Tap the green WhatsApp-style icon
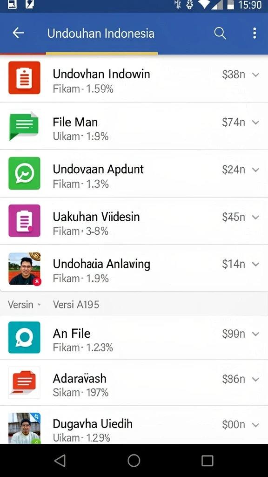This screenshot has width=268, height=477. [24, 173]
